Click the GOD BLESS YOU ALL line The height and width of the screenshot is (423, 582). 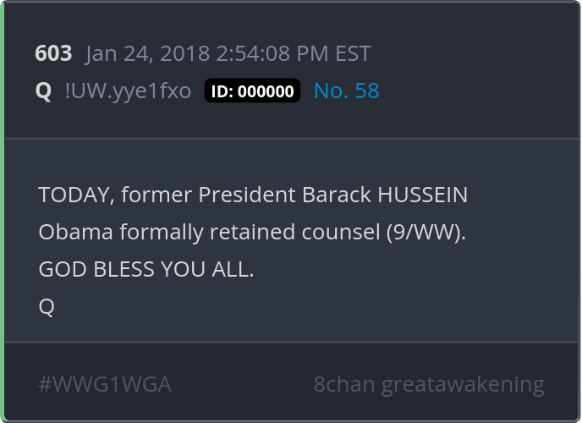pos(145,269)
